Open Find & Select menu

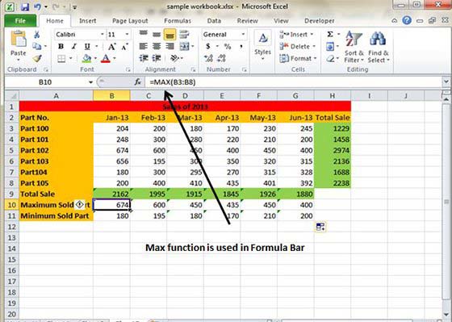[x=379, y=47]
